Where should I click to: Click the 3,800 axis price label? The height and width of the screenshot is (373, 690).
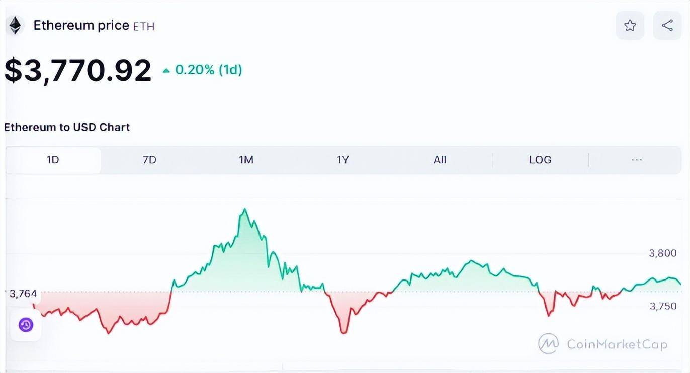point(663,253)
